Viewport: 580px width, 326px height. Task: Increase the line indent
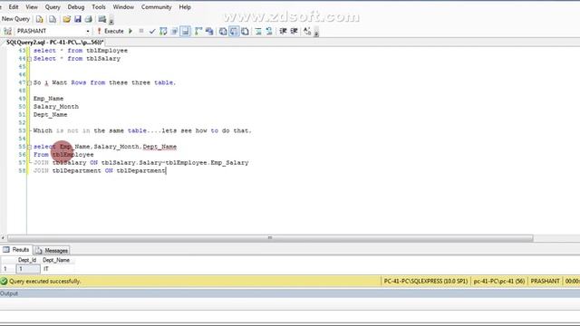coord(294,32)
